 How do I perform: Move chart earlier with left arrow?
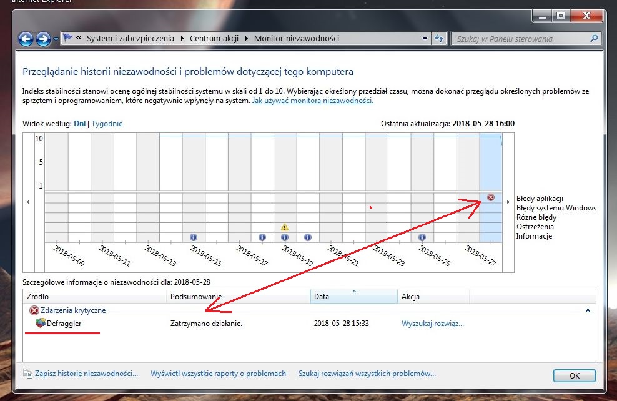pyautogui.click(x=28, y=202)
